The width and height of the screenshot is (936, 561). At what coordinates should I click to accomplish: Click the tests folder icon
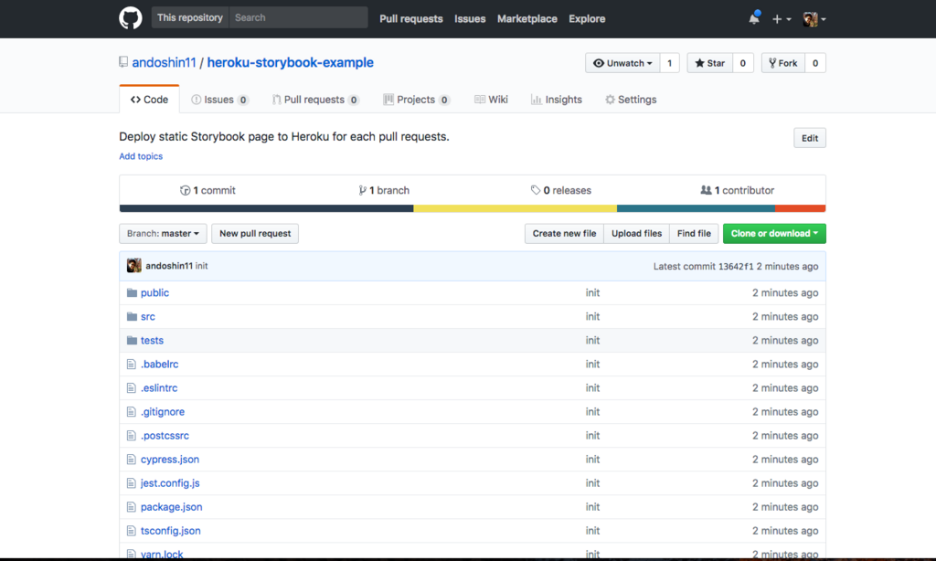(x=132, y=341)
